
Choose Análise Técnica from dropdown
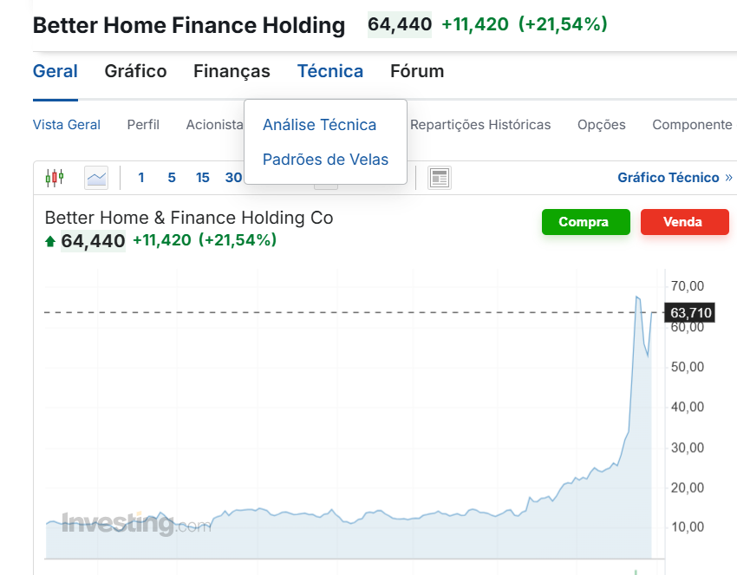(319, 125)
